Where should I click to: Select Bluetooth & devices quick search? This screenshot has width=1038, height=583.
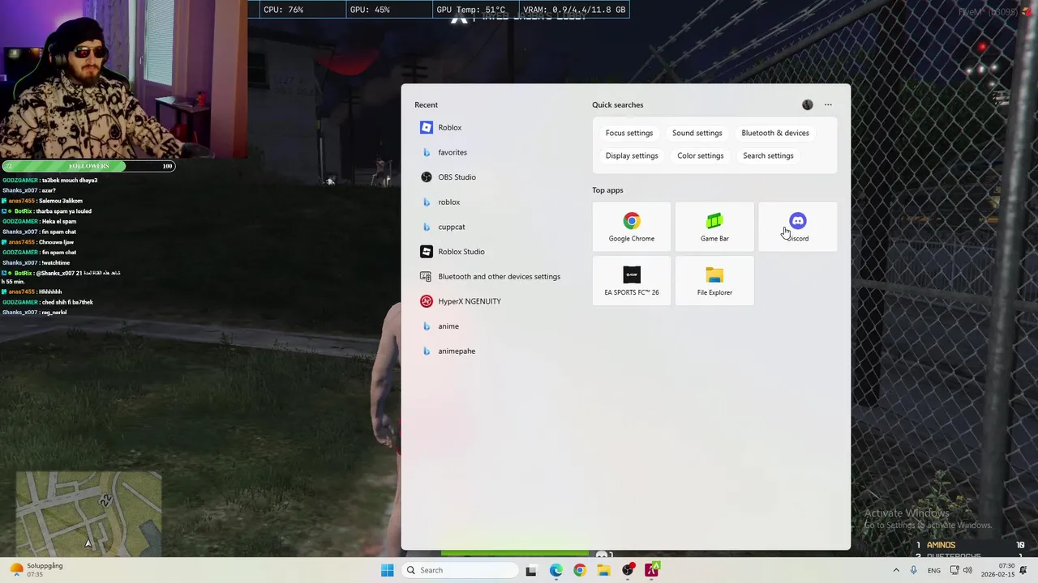click(x=775, y=133)
